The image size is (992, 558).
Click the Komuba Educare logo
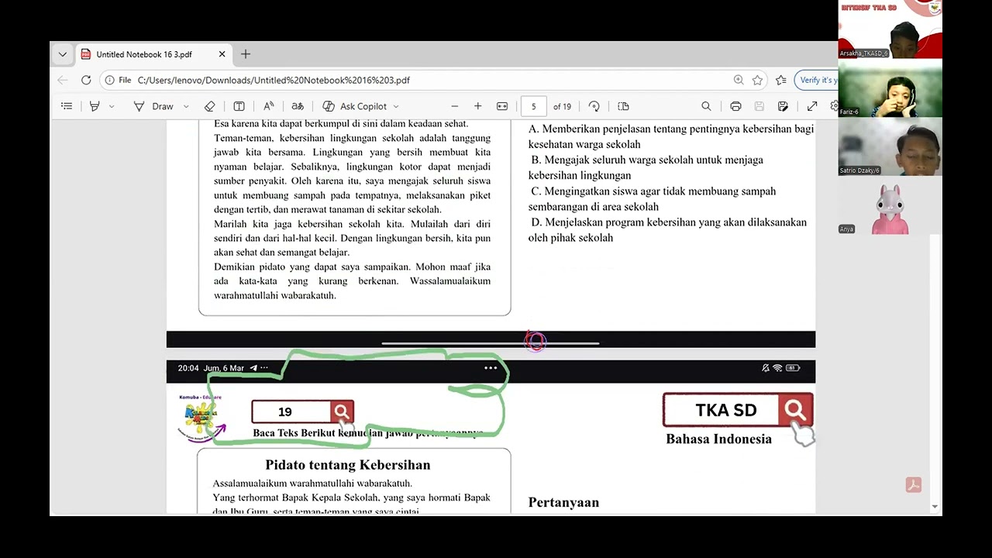pos(200,417)
